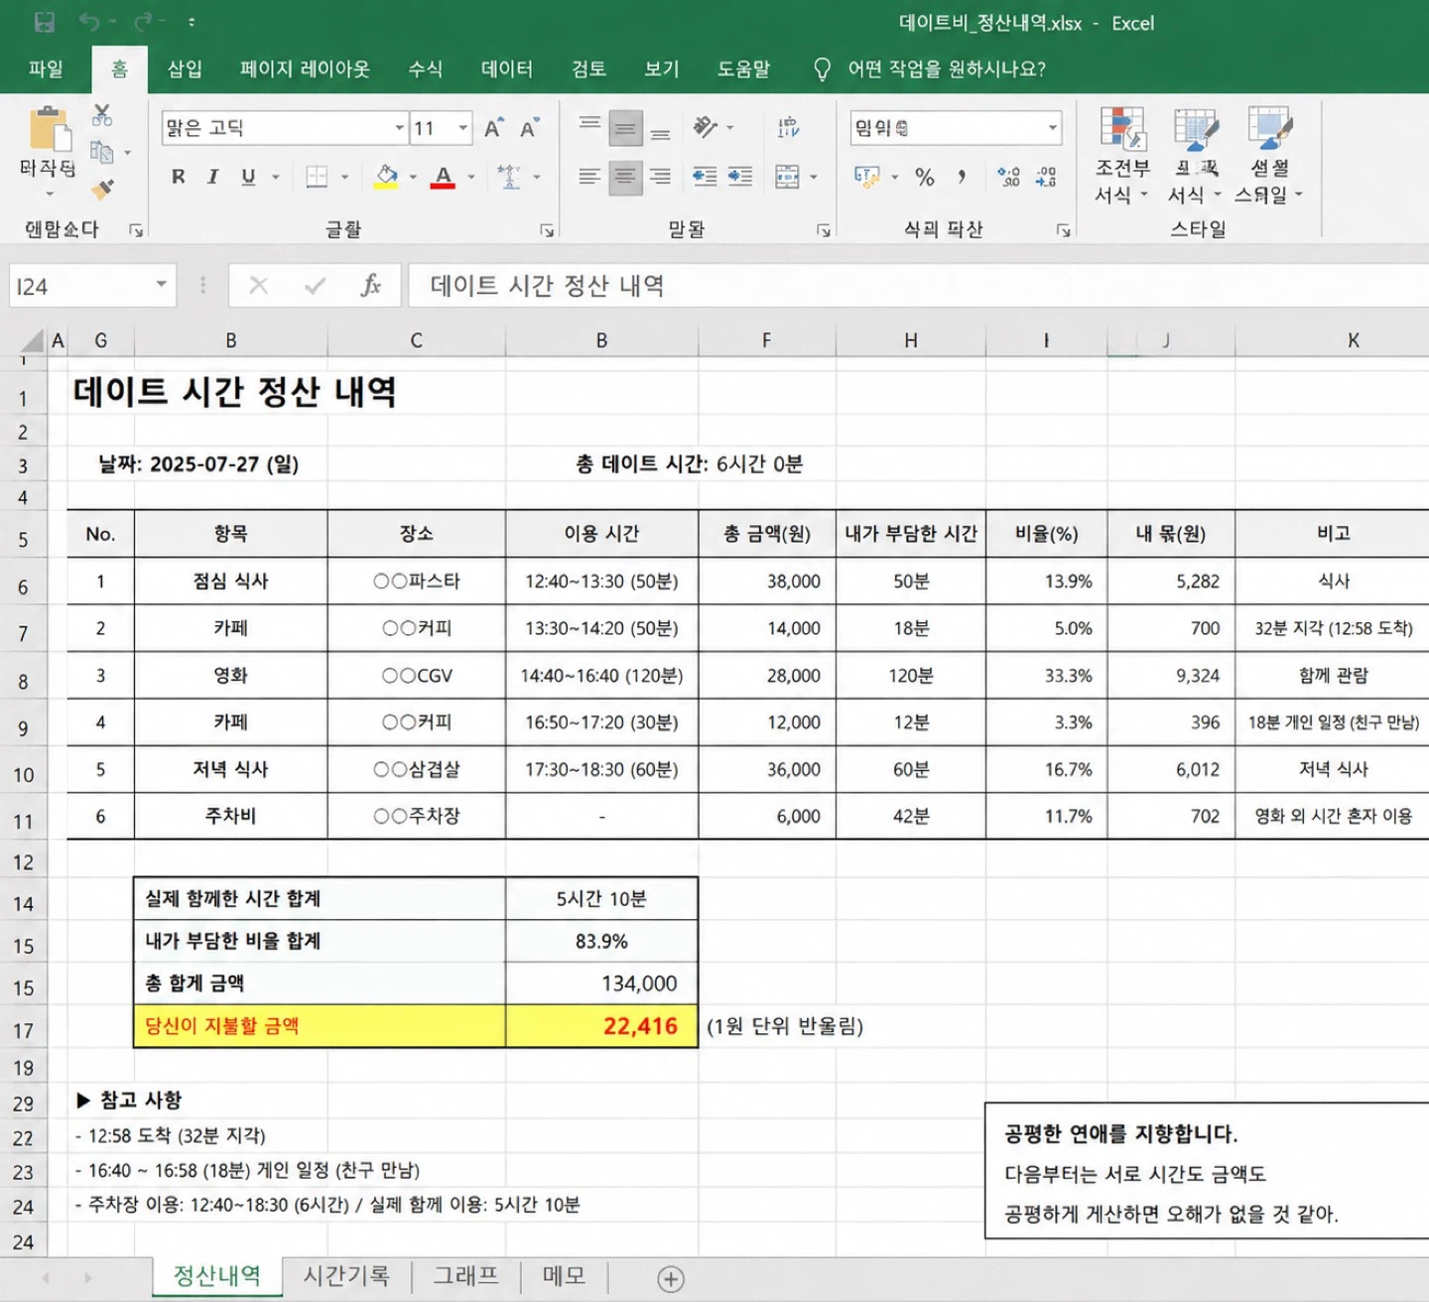Increase font size with large A icon
Screen dimensions: 1429x1302
pyautogui.click(x=494, y=128)
